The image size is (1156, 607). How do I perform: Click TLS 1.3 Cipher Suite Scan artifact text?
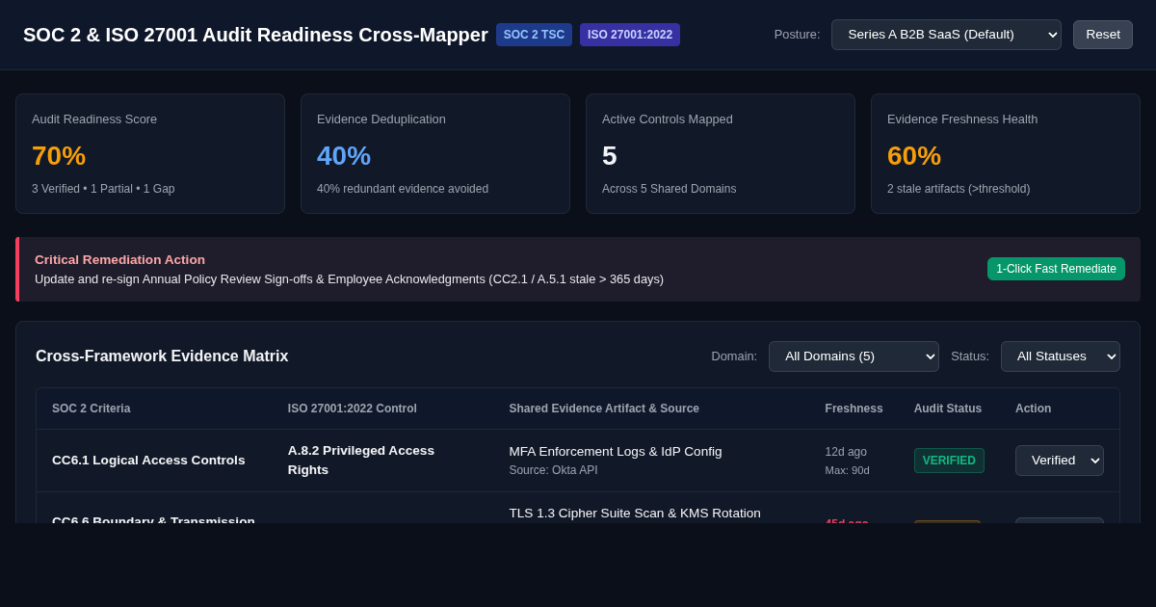[635, 514]
